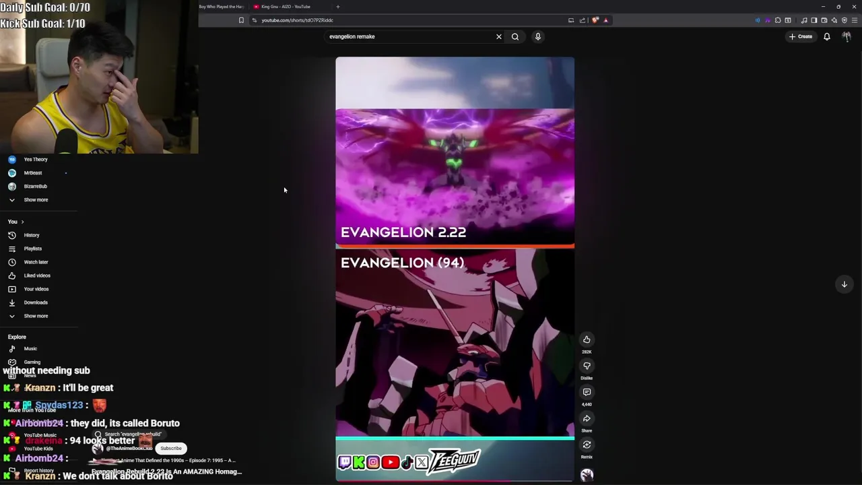Open the music playlist toolbar icon
The height and width of the screenshot is (485, 862).
pos(804,20)
